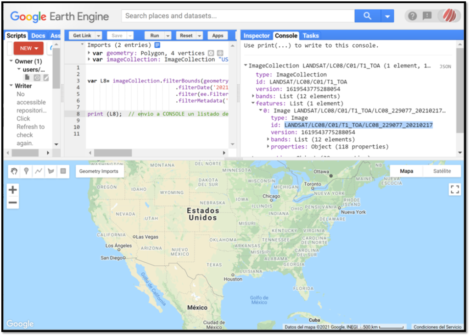Open the Save dropdown arrow
This screenshot has height=336, width=470.
tap(130, 36)
